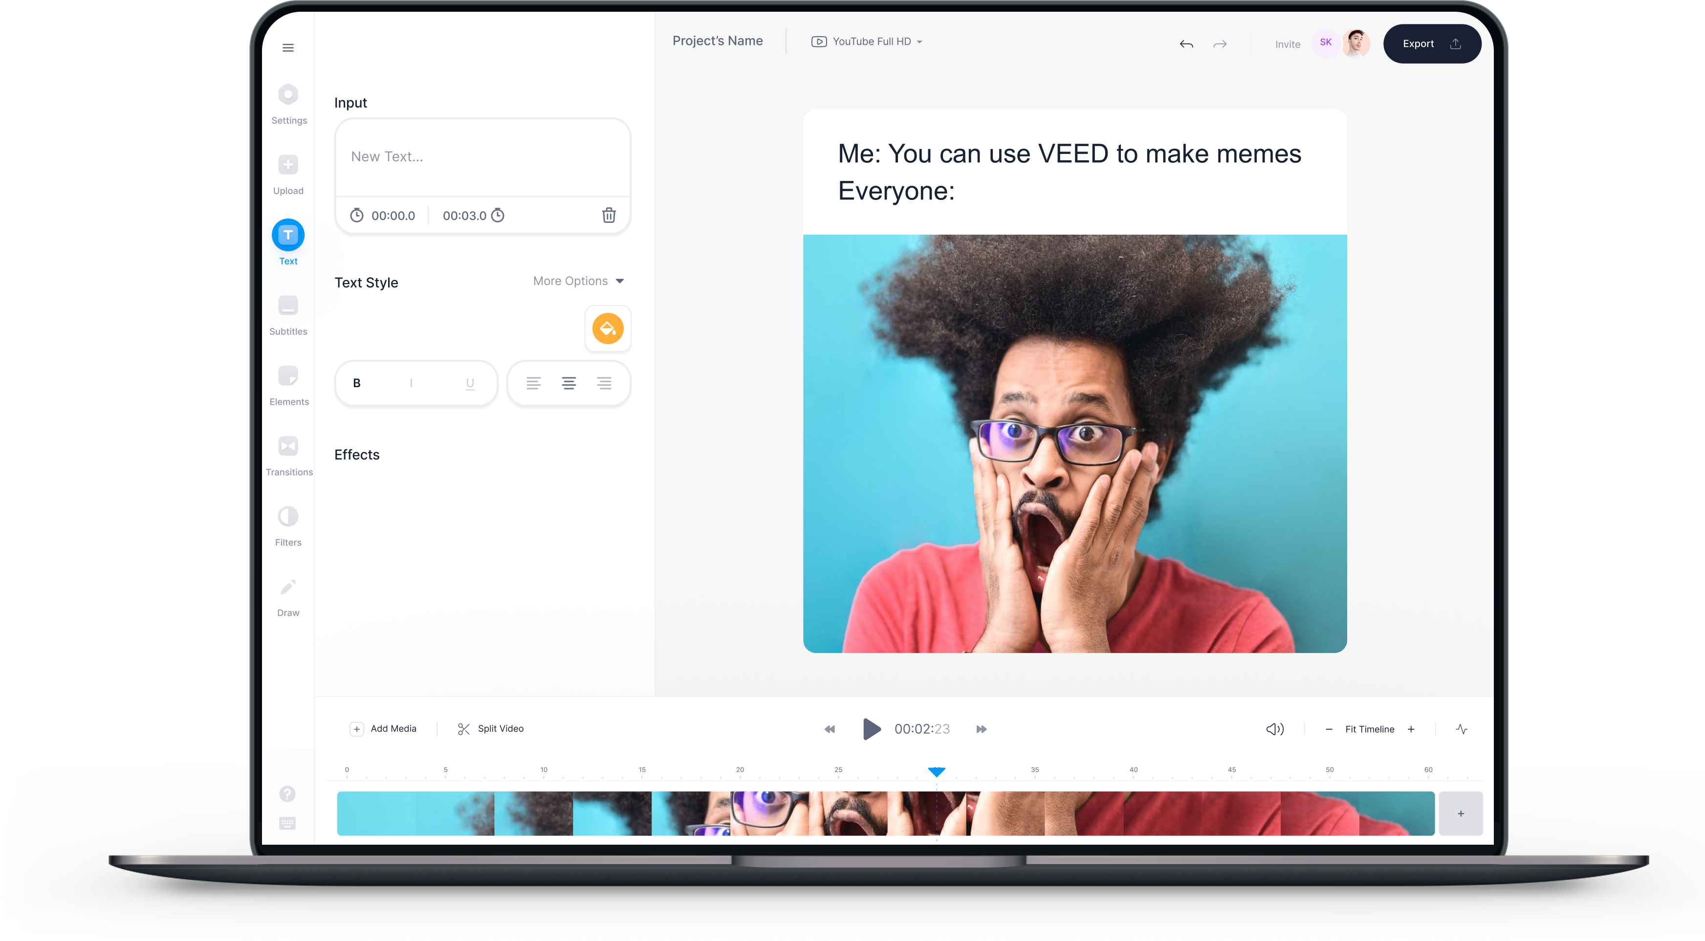Viewport: 1705px width, 941px height.
Task: Delete the text entry with trash icon
Action: pyautogui.click(x=608, y=215)
